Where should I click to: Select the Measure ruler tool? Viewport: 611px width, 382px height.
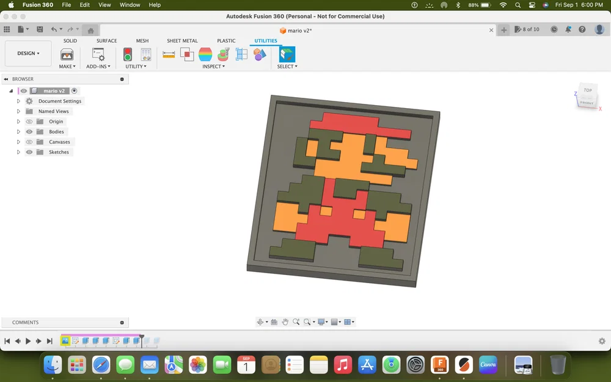pyautogui.click(x=169, y=54)
